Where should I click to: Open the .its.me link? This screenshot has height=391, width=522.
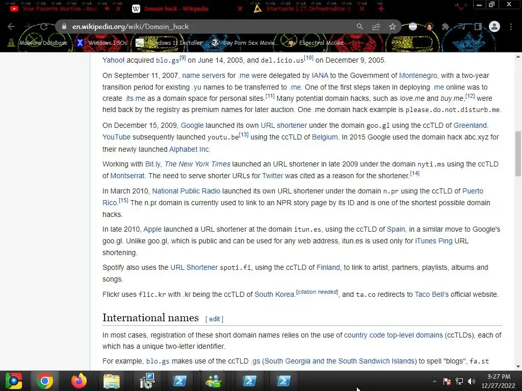[x=135, y=98]
